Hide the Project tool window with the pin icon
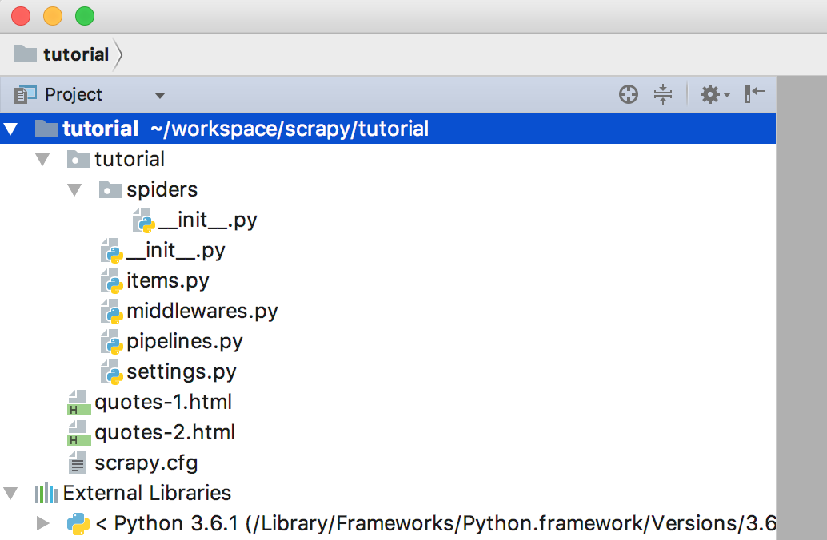The image size is (827, 540). [754, 94]
